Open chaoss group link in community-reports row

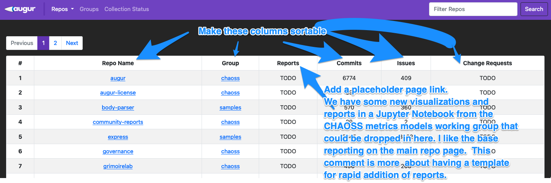(231, 122)
